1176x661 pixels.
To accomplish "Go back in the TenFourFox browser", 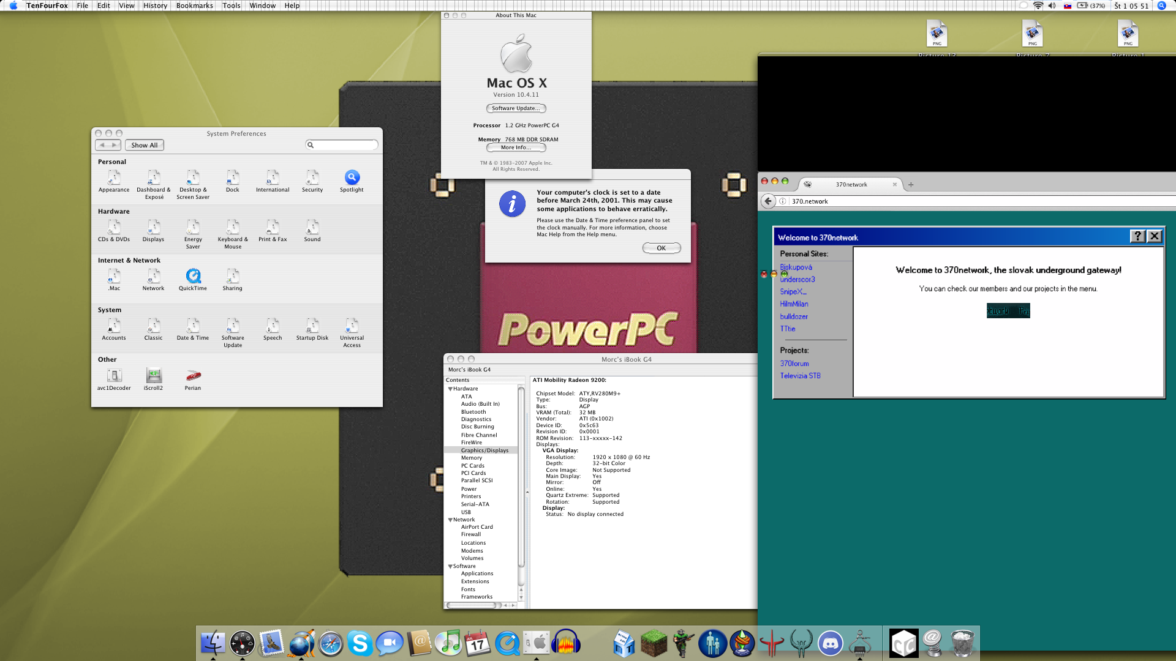I will coord(768,201).
